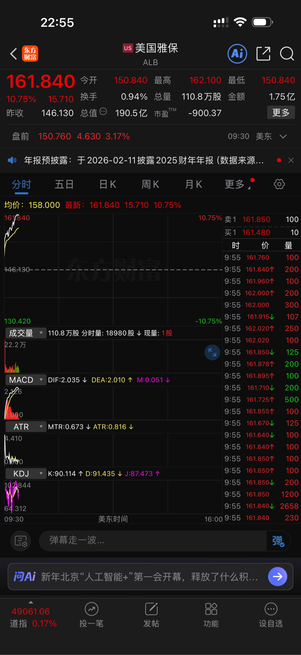Tap the 盘前 150.760 price
Screen dimensions: 301x655
tap(54, 137)
